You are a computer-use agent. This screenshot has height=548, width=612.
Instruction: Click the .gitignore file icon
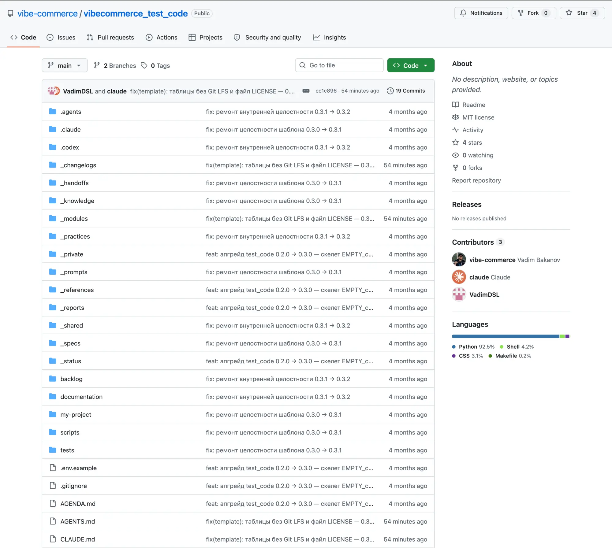(x=53, y=486)
